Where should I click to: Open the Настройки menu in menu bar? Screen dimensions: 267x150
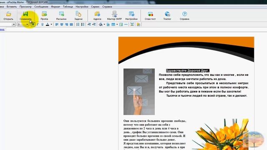82,7
